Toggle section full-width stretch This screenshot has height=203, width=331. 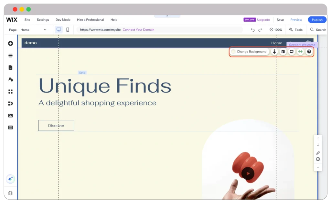tap(300, 51)
